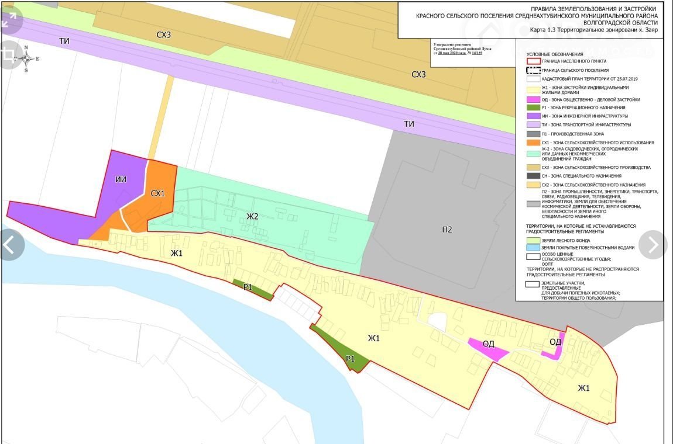Activate the crop selection icon
This screenshot has width=673, height=444.
click(9, 55)
